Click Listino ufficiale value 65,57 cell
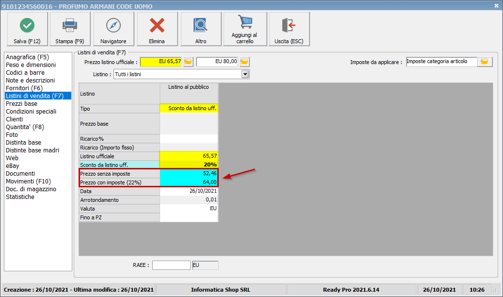 point(189,156)
